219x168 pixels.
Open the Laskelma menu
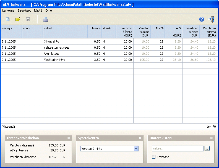[x=8, y=11]
